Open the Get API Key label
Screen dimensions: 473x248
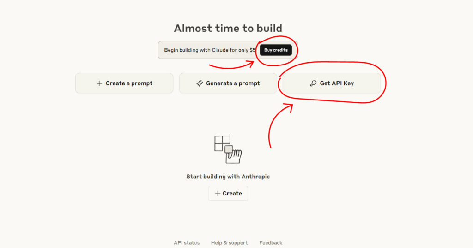pyautogui.click(x=337, y=83)
